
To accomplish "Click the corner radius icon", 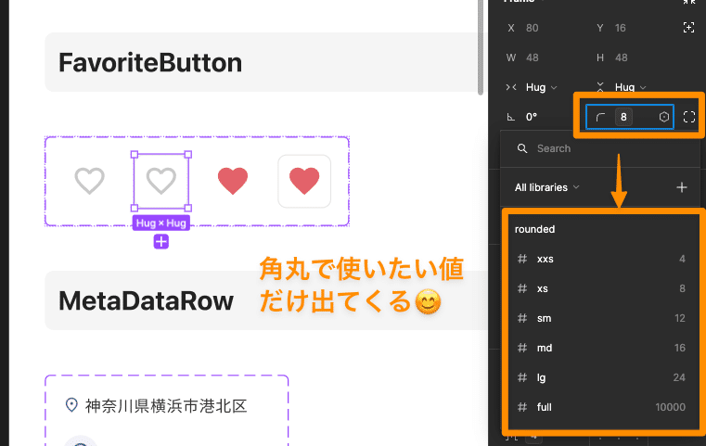I will [600, 118].
